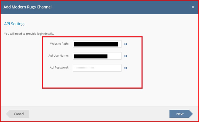Click into the Website Path field
This screenshot has height=122, width=199.
[97, 44]
